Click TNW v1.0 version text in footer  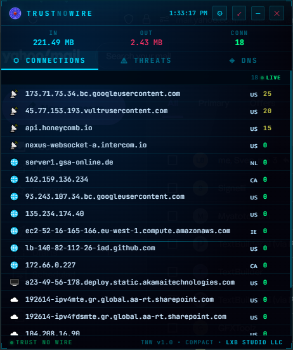157,342
